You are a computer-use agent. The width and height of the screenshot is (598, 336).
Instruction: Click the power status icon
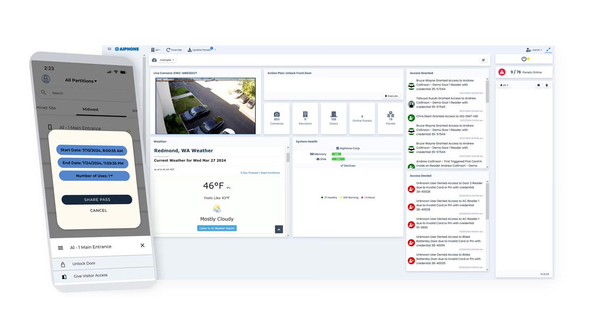tap(524, 59)
